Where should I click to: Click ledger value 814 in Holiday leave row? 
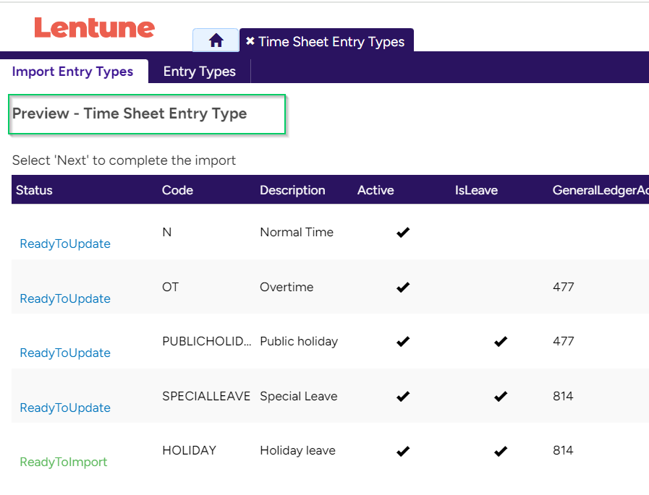tap(563, 450)
